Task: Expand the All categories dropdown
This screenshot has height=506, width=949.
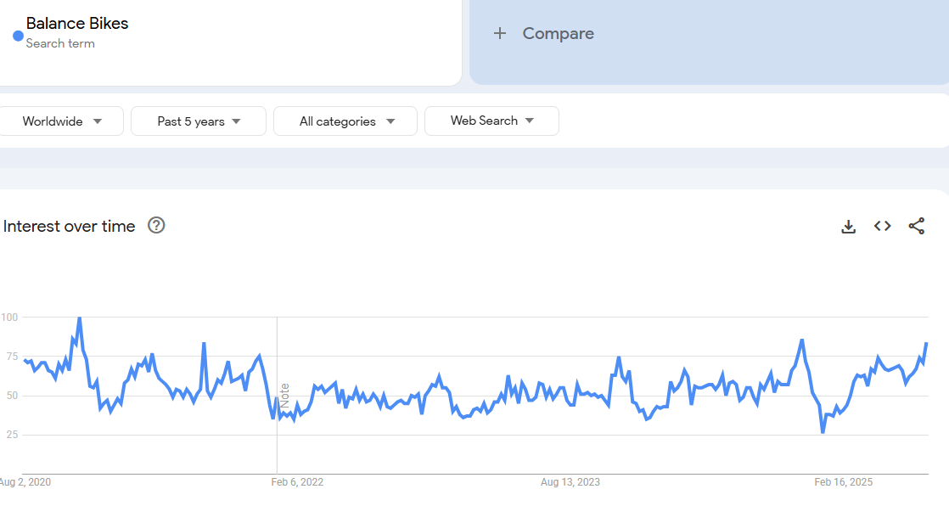Action: pyautogui.click(x=345, y=121)
